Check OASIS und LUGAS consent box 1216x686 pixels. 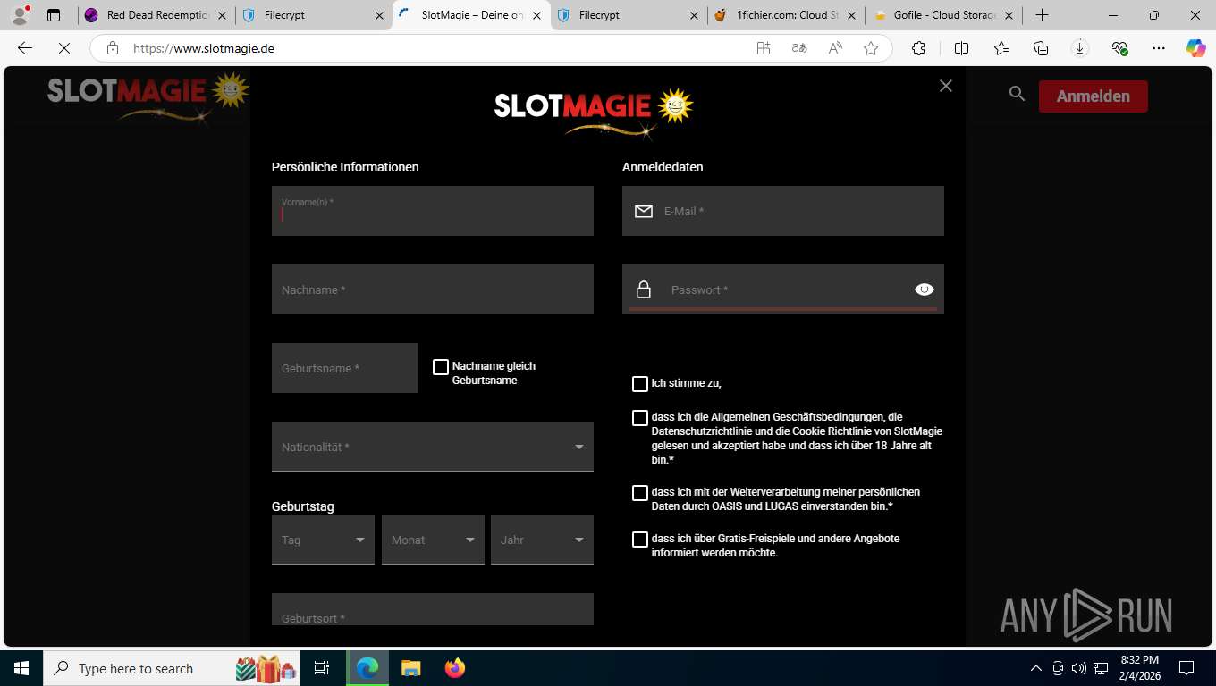point(640,493)
